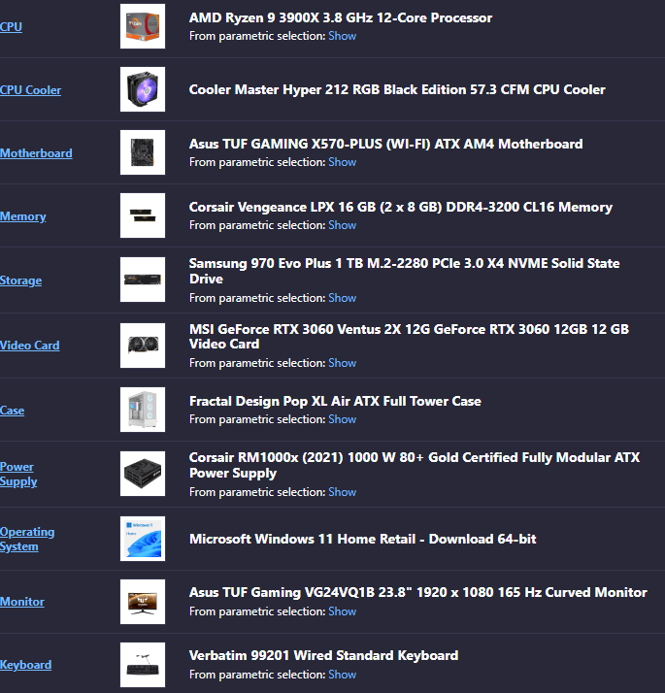Open Samsung 970 Evo Plus 1 TB title
The width and height of the screenshot is (665, 693).
405,272
